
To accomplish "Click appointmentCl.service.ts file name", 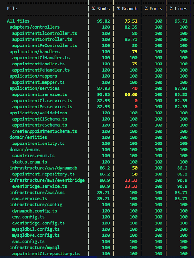I will click(x=42, y=101).
